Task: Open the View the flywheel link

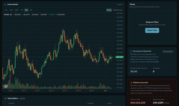Action: [152, 62]
